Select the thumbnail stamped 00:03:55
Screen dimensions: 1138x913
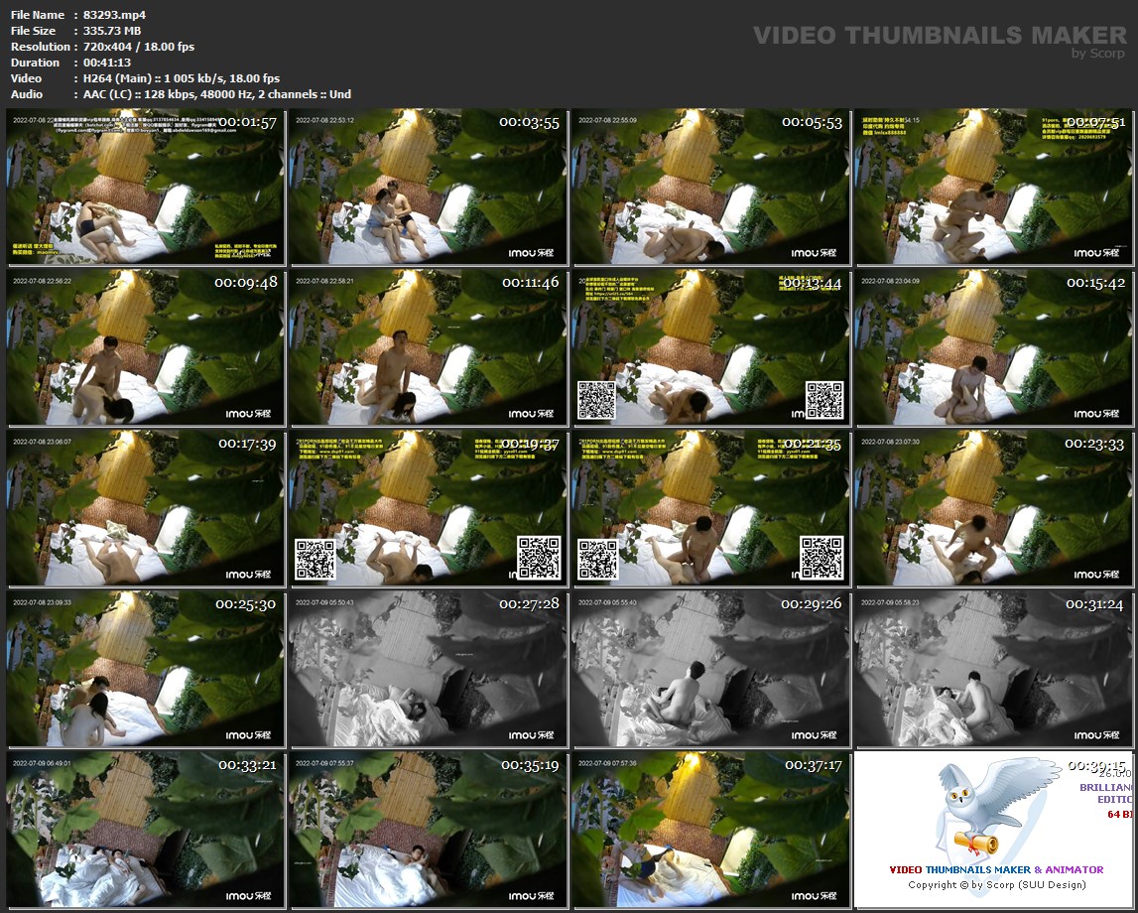[x=429, y=187]
